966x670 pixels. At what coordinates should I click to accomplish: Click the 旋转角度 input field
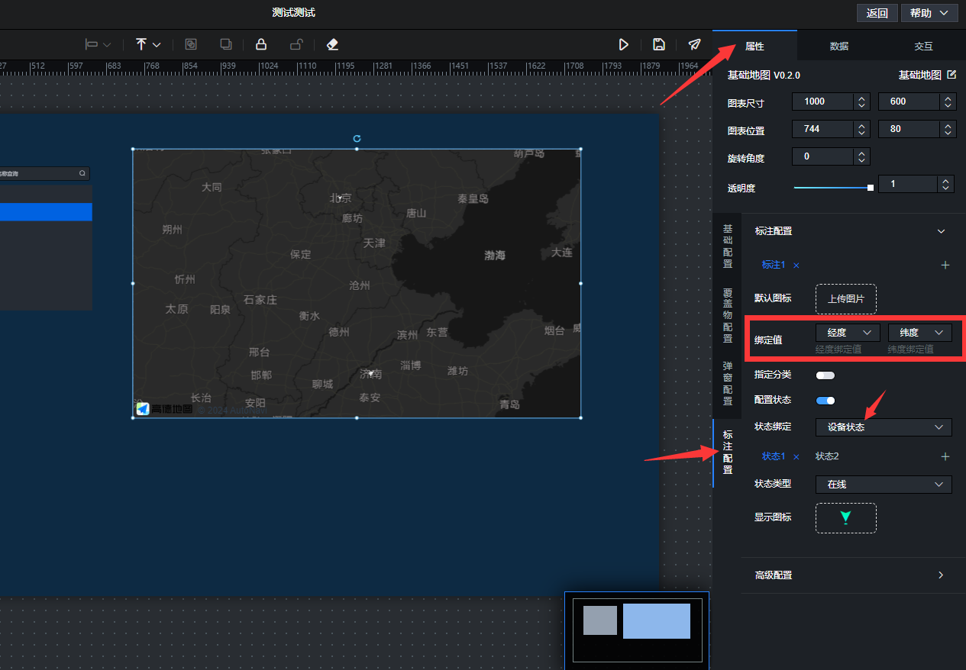(x=823, y=157)
